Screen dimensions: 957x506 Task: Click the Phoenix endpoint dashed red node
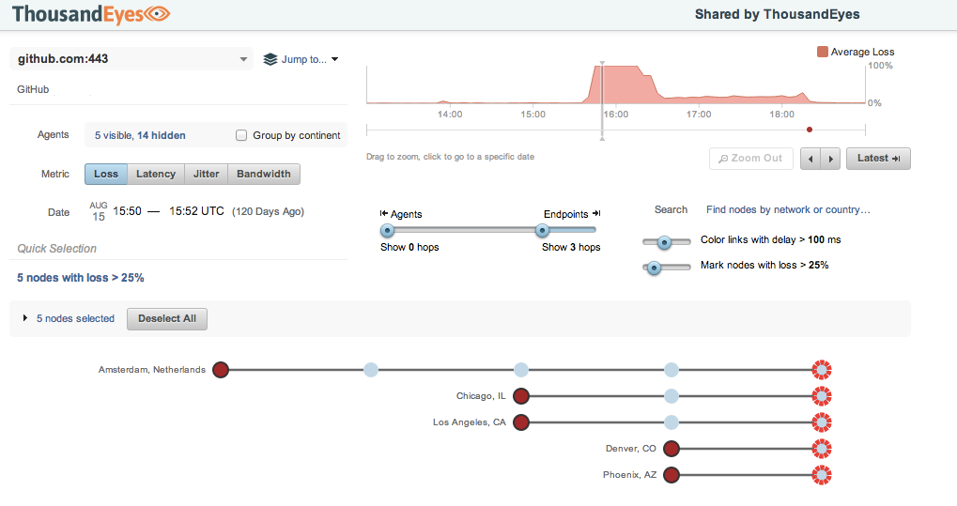click(x=822, y=475)
